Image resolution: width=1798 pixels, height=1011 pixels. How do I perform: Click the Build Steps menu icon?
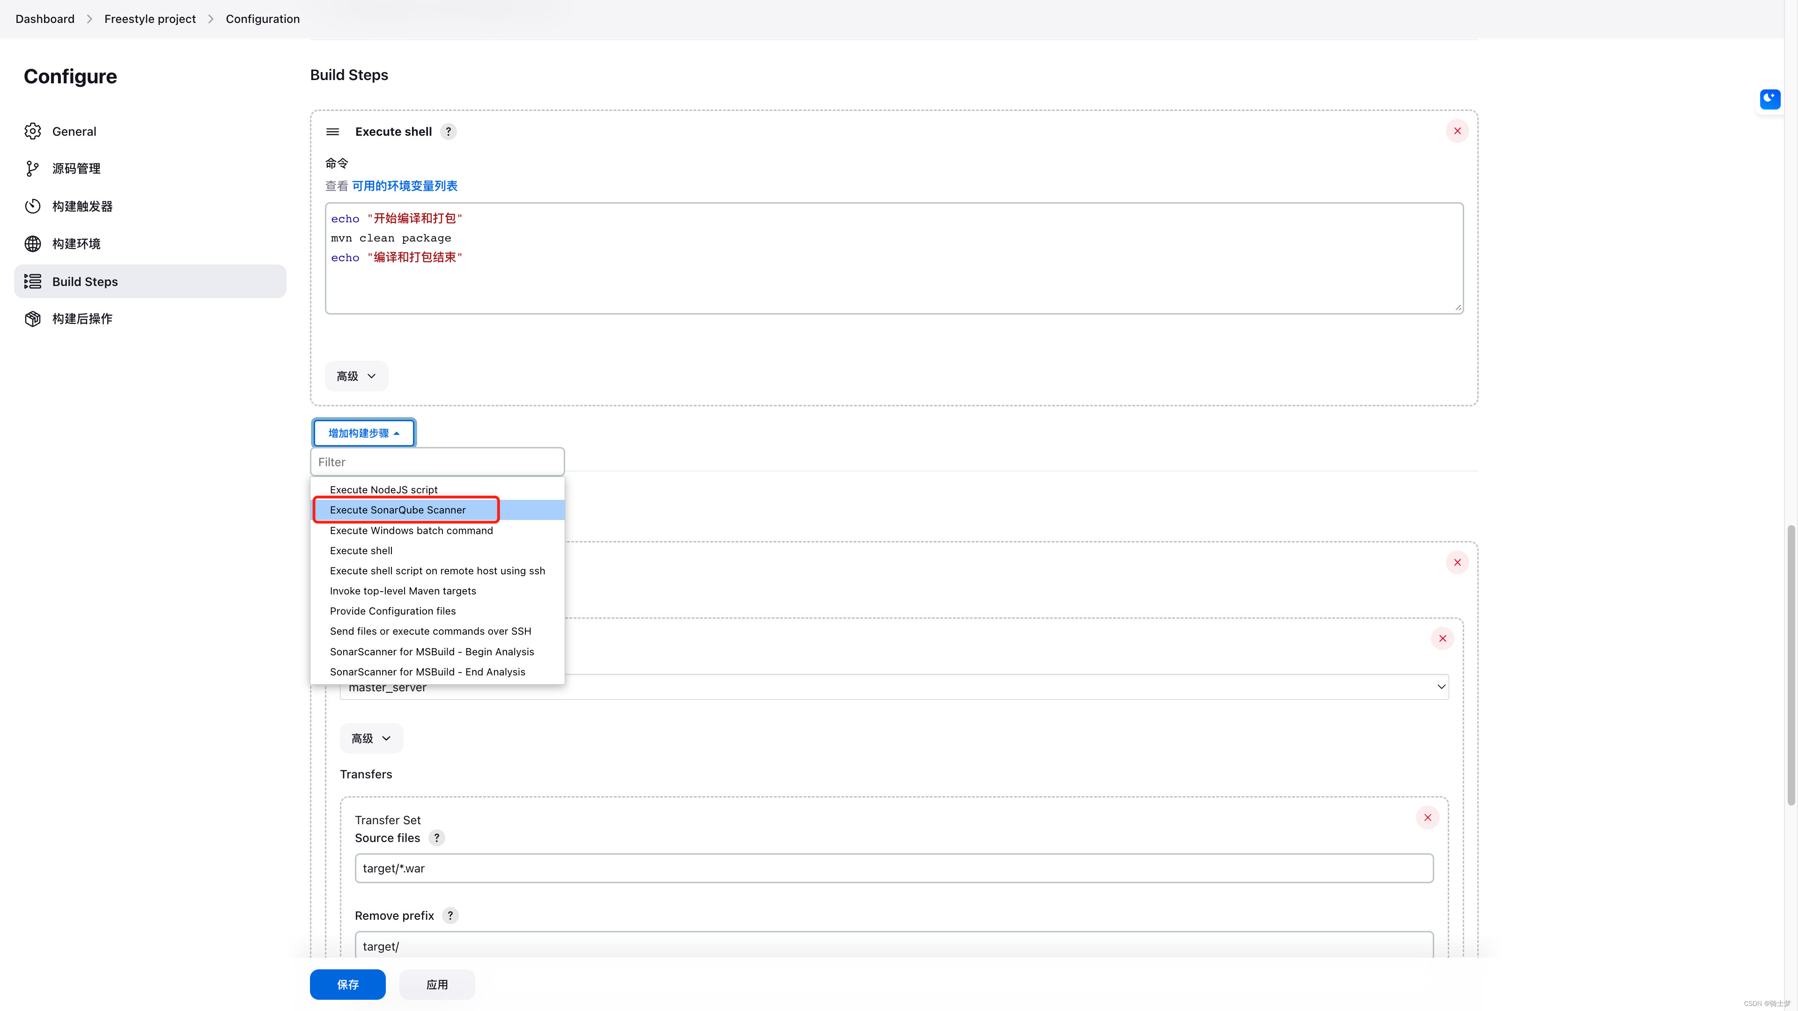(x=33, y=281)
